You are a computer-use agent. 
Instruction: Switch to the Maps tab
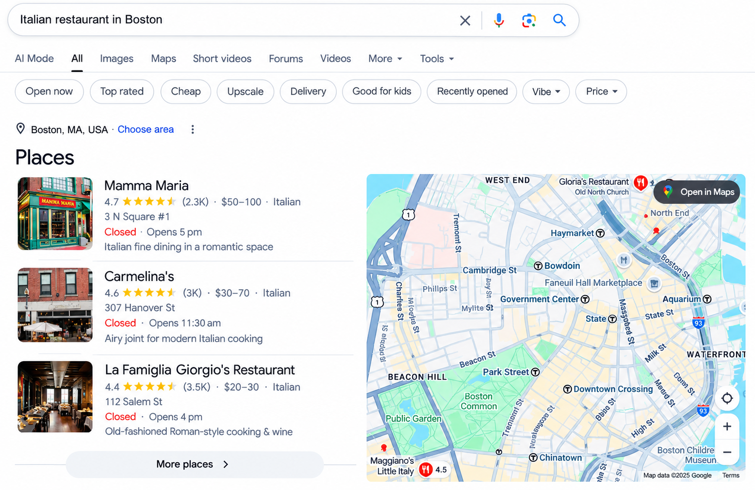pyautogui.click(x=164, y=59)
